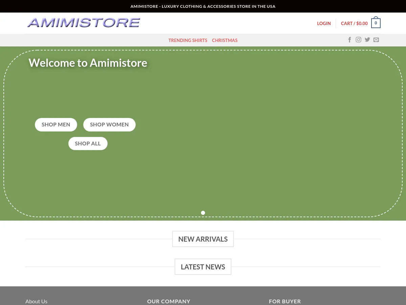406x305 pixels.
Task: Click the SHOP MEN button
Action: click(x=56, y=124)
